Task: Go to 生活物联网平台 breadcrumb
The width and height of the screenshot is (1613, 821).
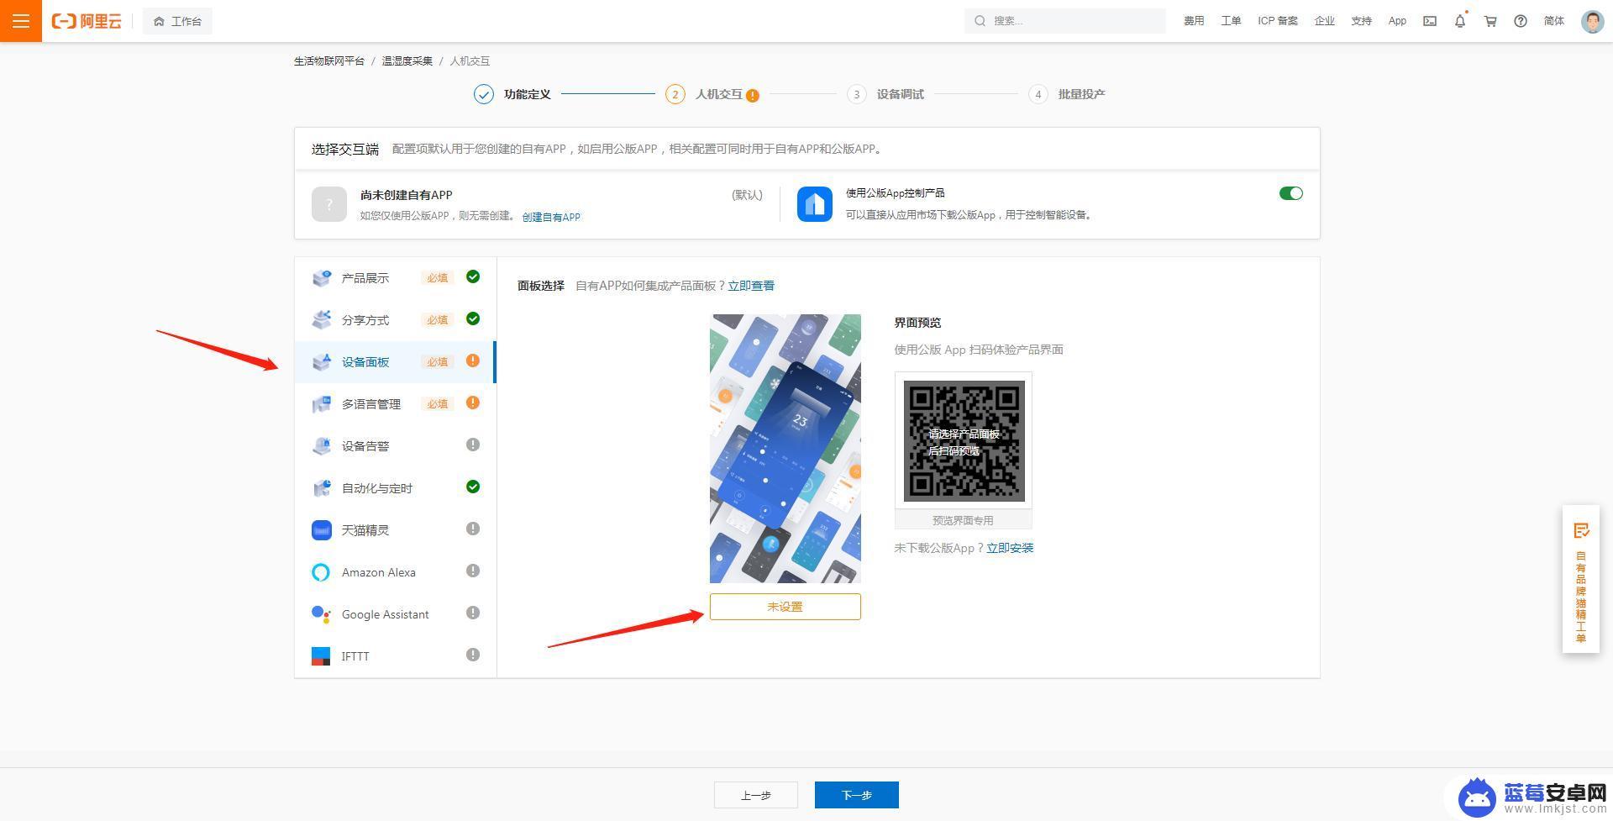Action: tap(329, 61)
